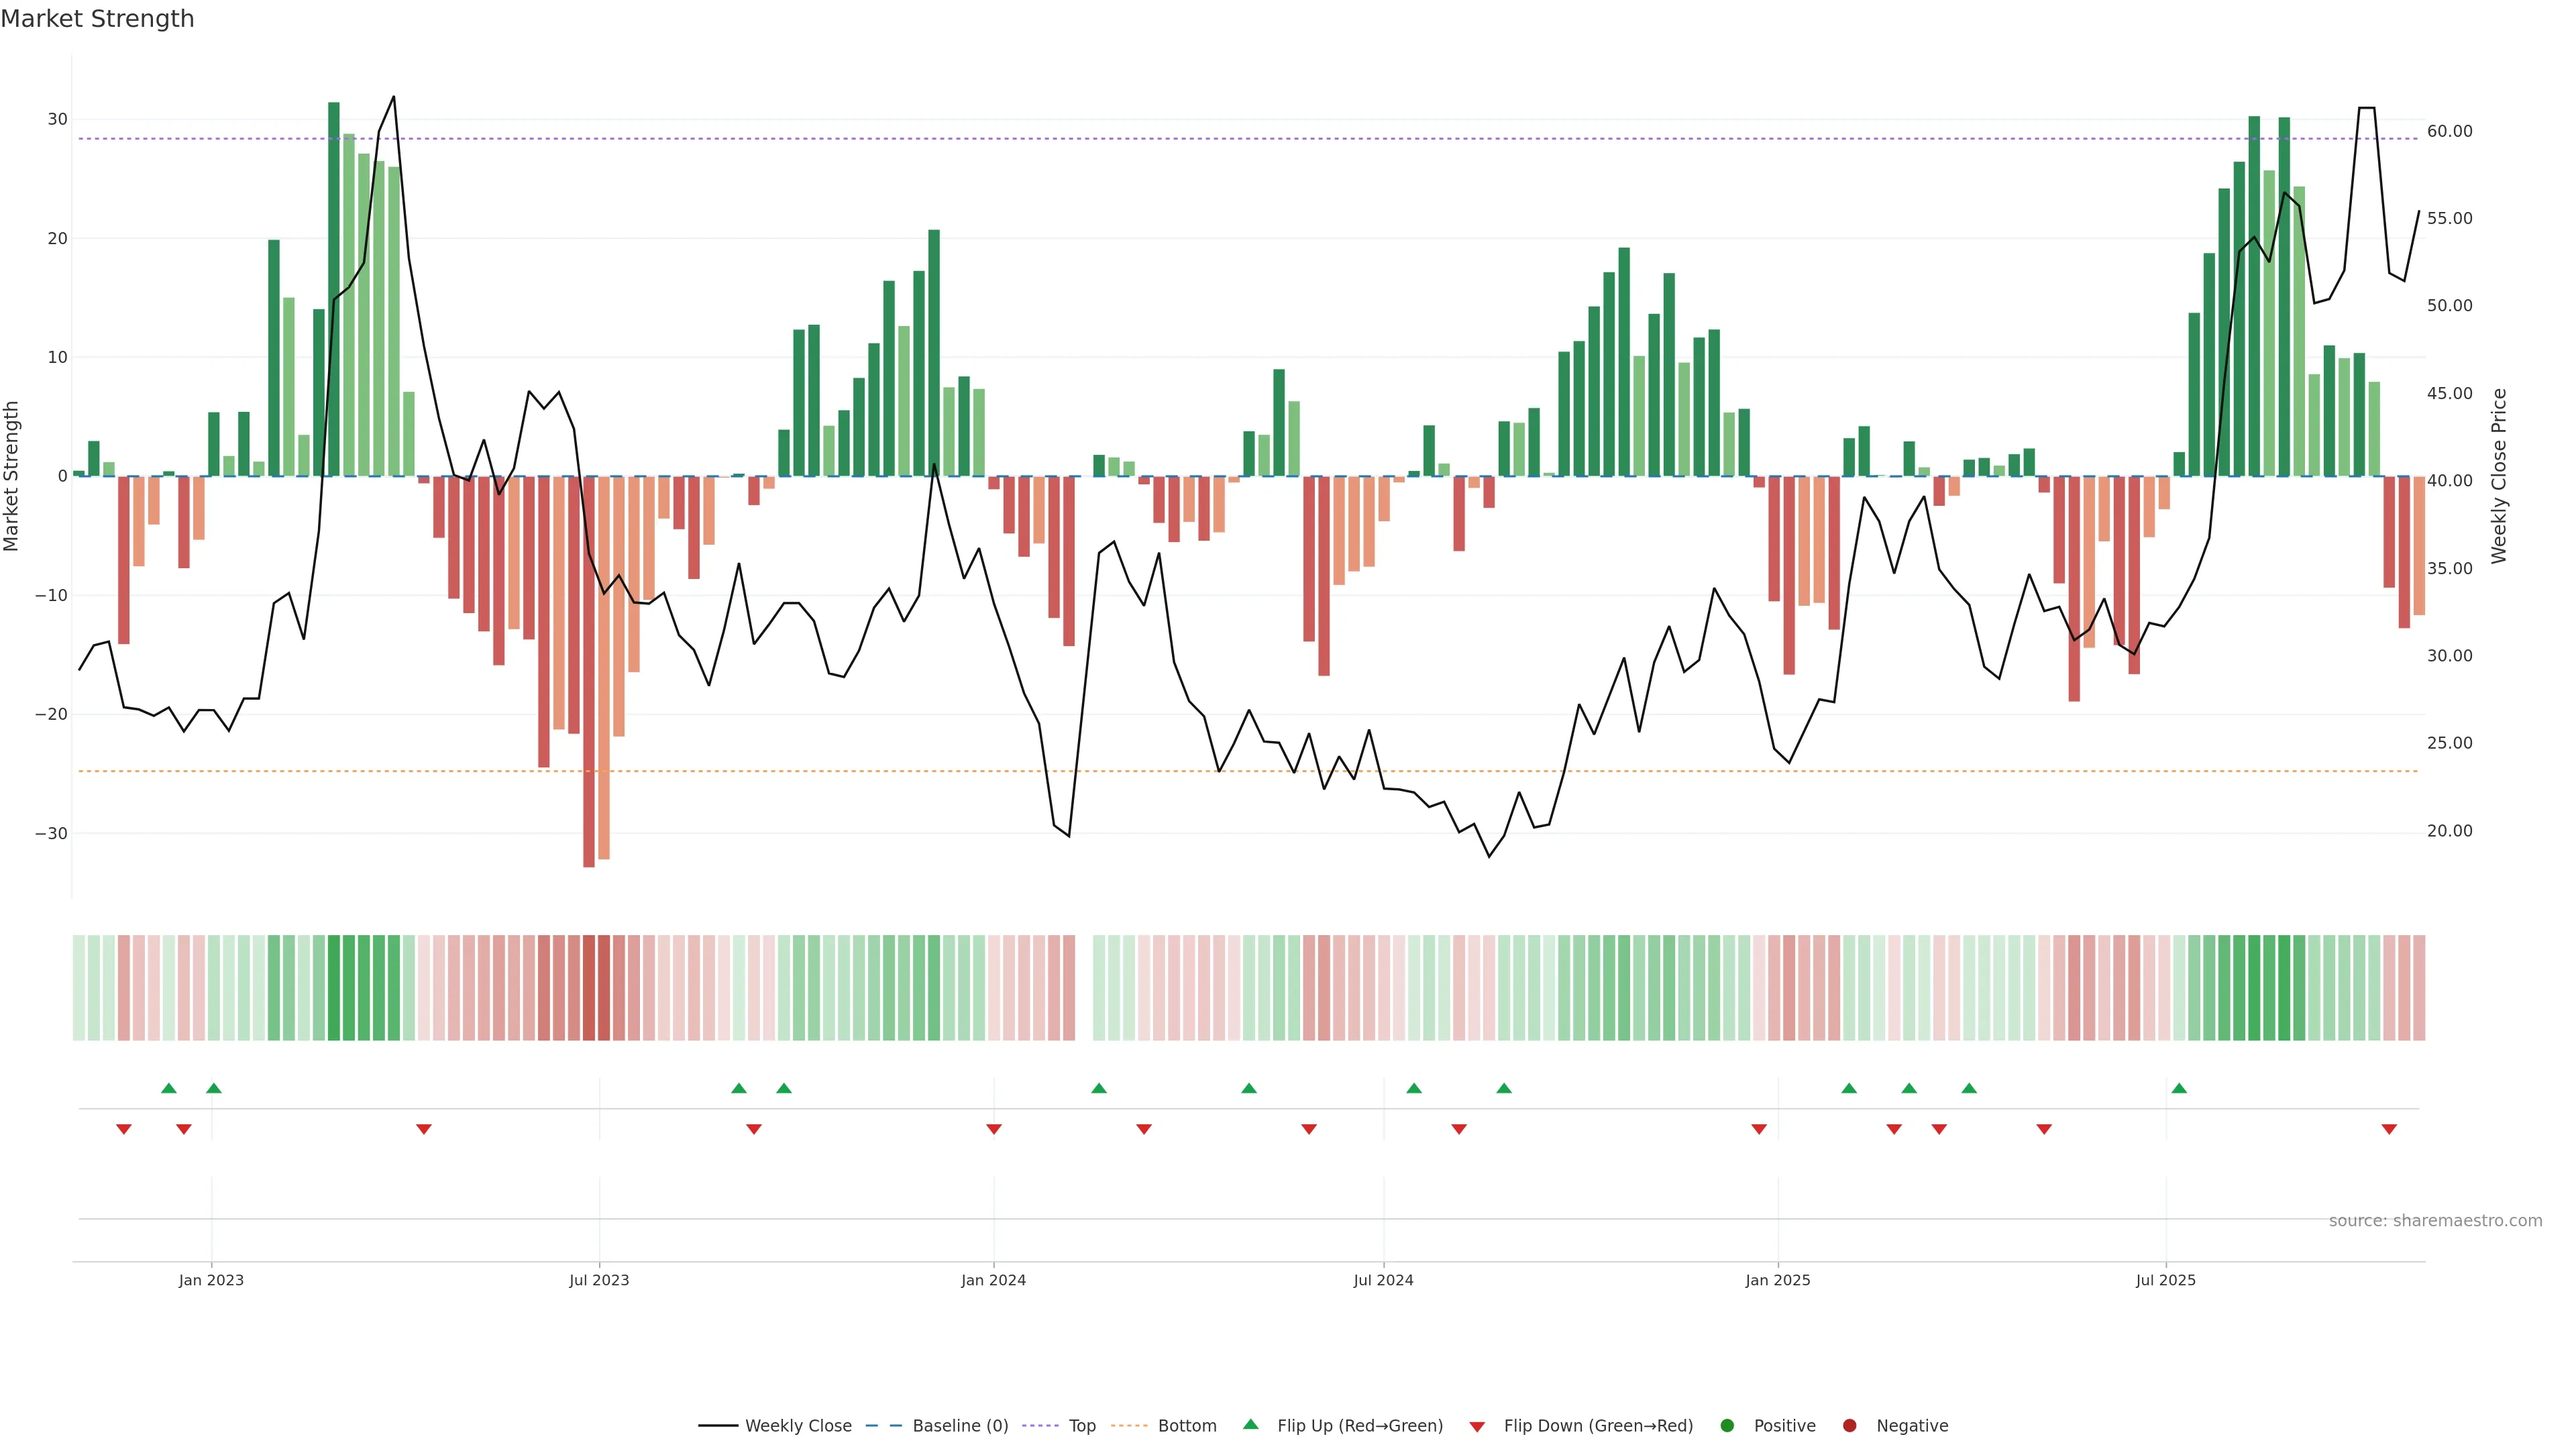Click flip-up triangle just after Jul 2025

click(x=2179, y=1088)
